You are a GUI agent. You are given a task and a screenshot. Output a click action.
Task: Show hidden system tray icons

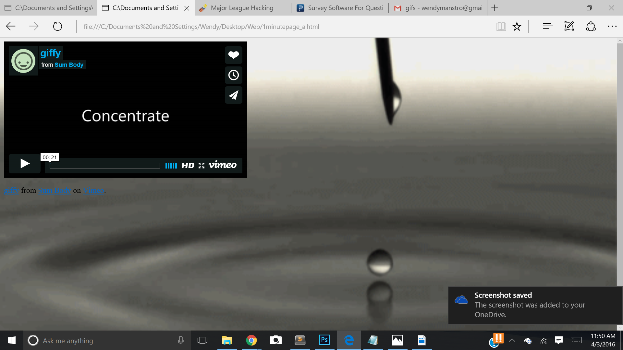pos(512,340)
